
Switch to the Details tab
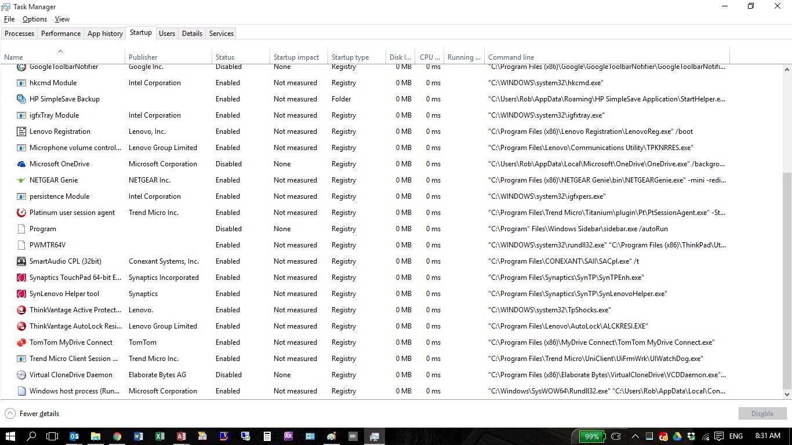(192, 34)
